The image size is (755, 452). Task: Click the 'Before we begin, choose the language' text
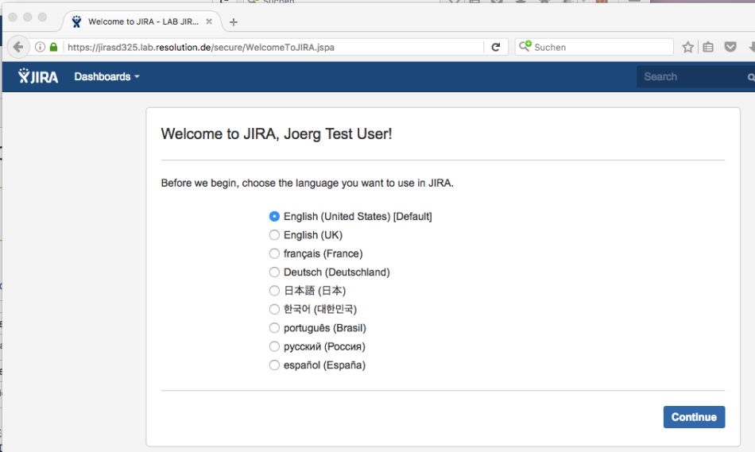tap(308, 183)
